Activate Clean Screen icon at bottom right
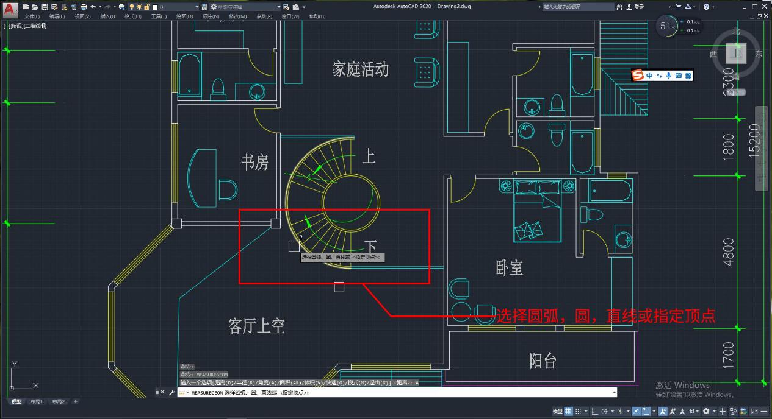The width and height of the screenshot is (772, 419). [x=753, y=411]
